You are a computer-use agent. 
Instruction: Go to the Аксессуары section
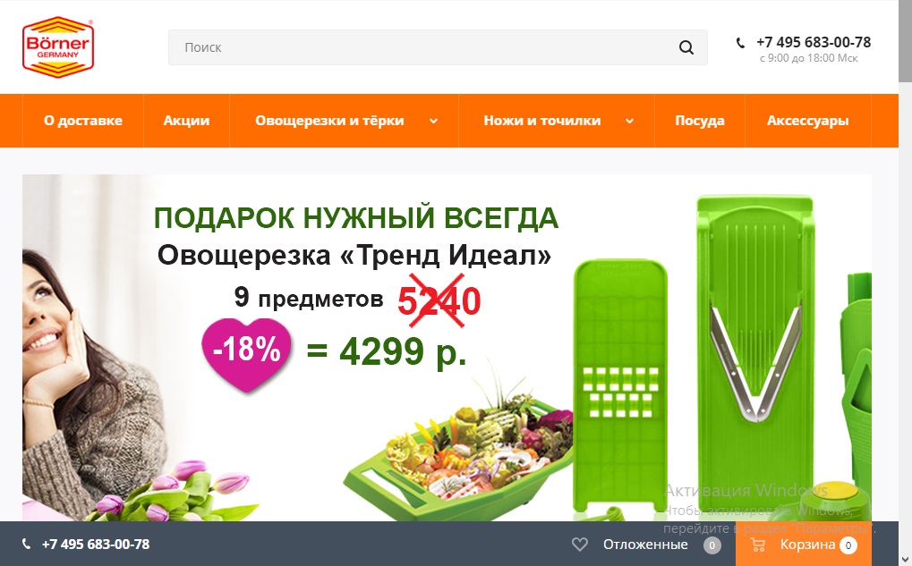pyautogui.click(x=808, y=121)
